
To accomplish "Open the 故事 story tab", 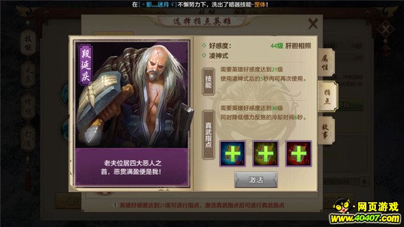I will click(325, 131).
